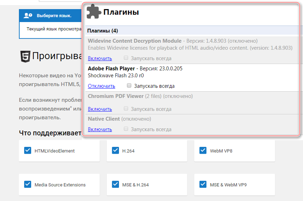Click the Widevine 'Enables Widevine licenses' description
This screenshot has width=303, height=201.
[190, 48]
